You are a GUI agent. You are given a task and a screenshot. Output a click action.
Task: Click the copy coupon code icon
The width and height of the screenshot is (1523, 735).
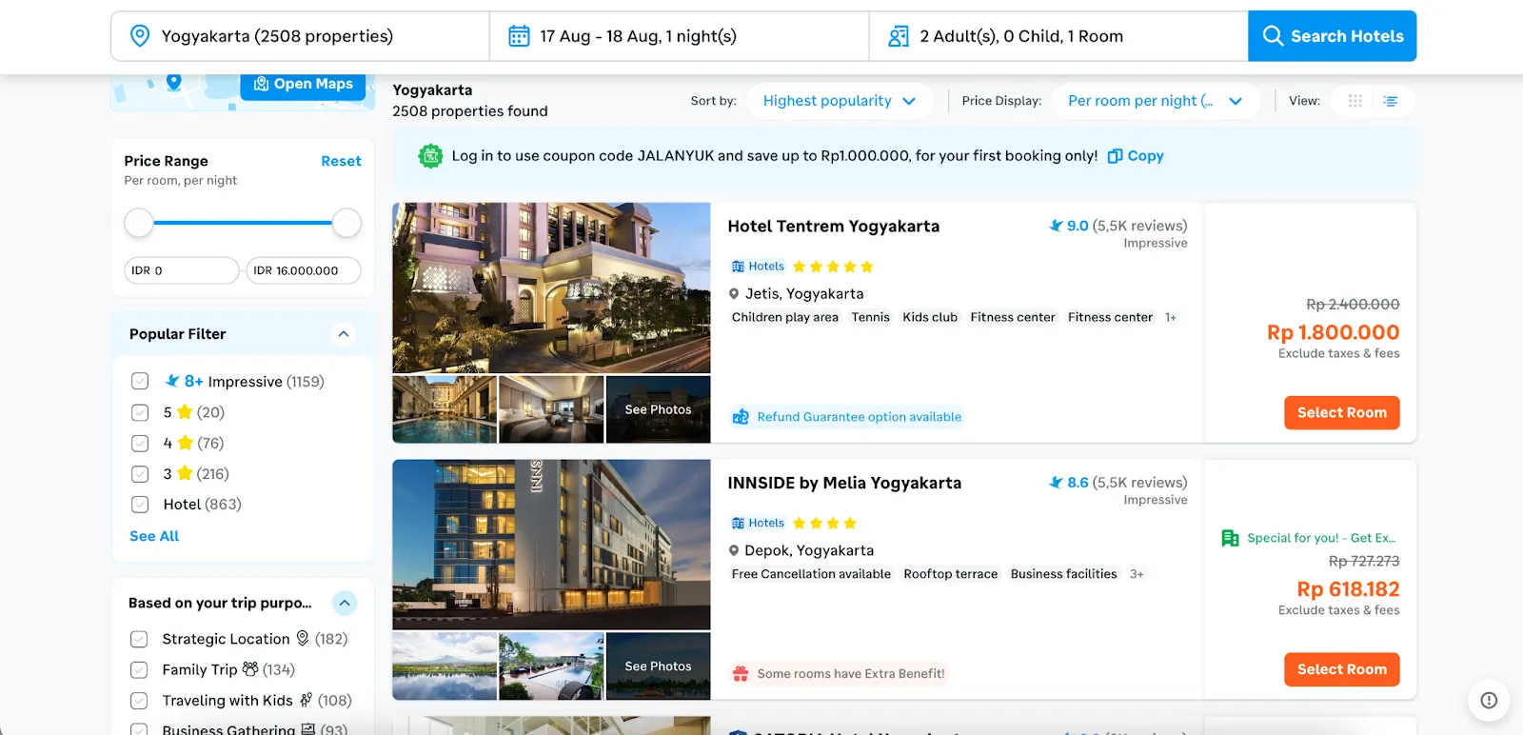click(1115, 156)
